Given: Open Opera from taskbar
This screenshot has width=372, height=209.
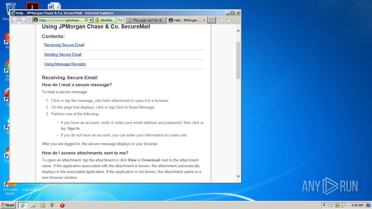Looking at the screenshot, I should pos(62,205).
